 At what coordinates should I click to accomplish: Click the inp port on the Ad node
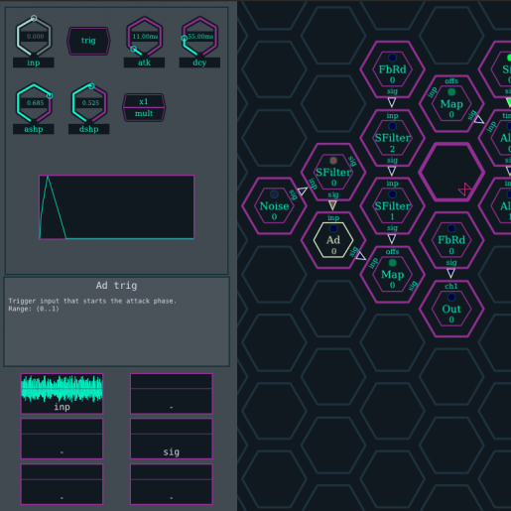(333, 218)
